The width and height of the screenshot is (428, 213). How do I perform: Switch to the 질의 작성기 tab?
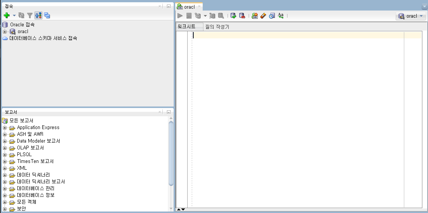(x=217, y=27)
